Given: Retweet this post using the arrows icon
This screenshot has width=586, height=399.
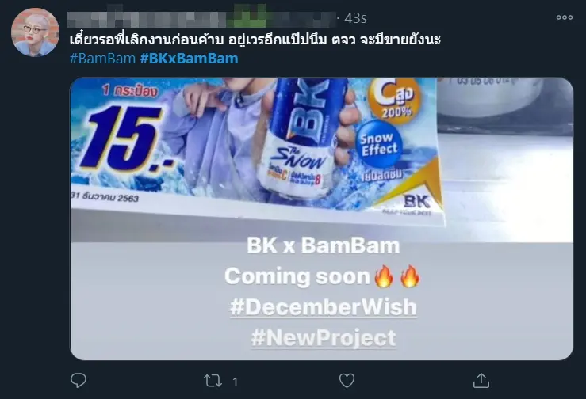Looking at the screenshot, I should click(213, 381).
